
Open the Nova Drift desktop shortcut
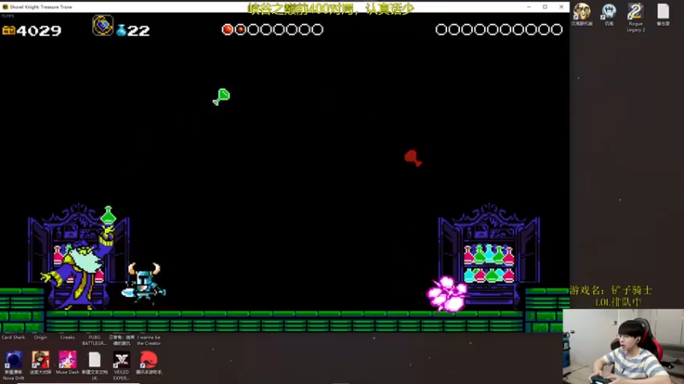14,364
